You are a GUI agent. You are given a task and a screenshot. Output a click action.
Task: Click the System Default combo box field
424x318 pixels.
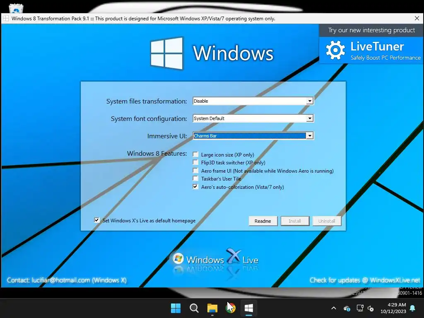[253, 118]
